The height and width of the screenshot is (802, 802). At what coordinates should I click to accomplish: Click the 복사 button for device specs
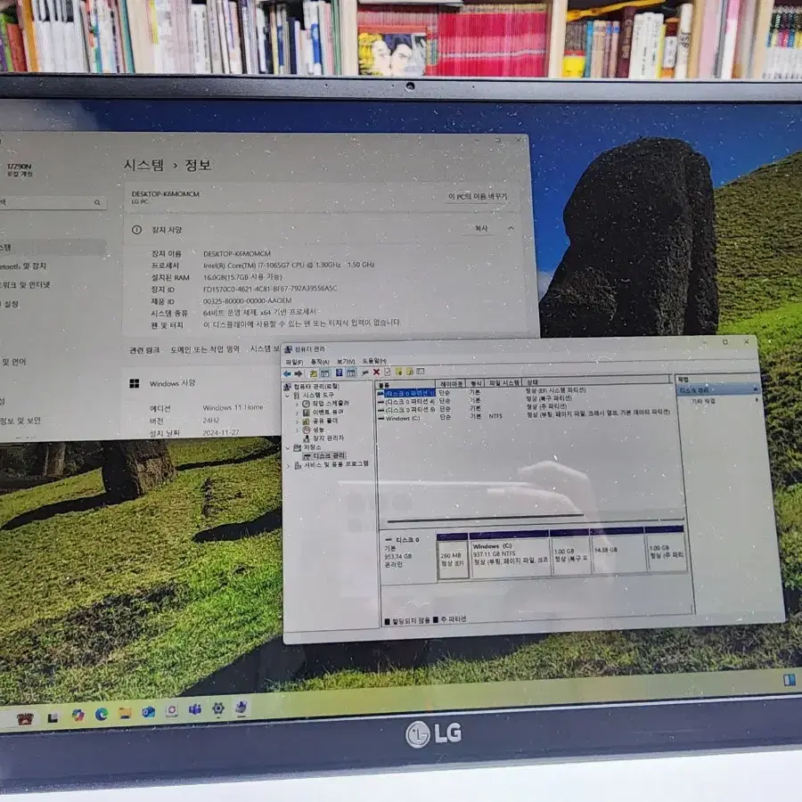(x=481, y=228)
